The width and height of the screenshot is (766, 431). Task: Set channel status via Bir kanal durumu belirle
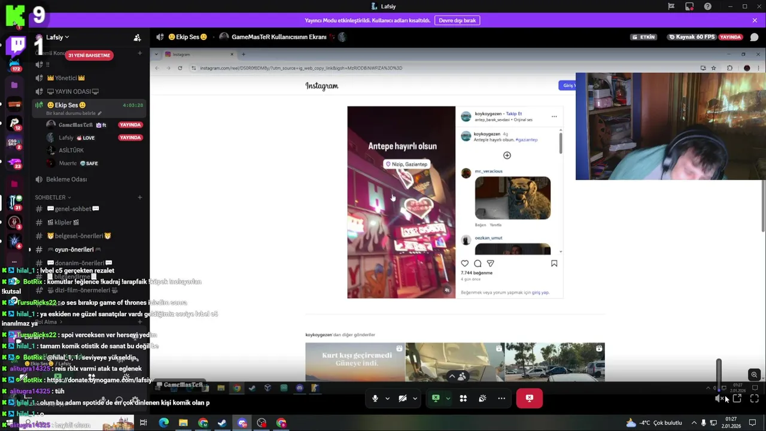pos(74,113)
